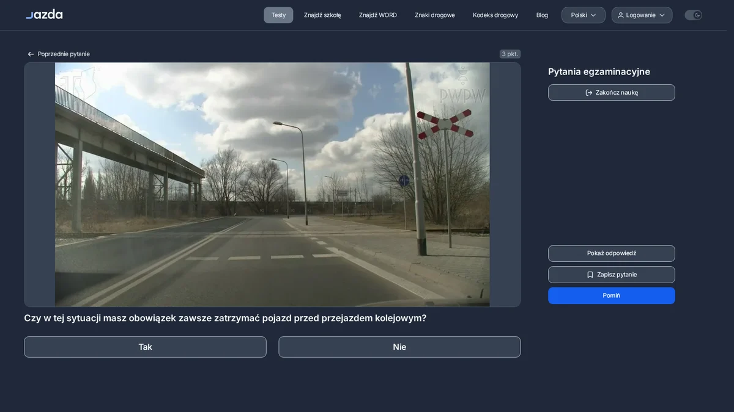The width and height of the screenshot is (734, 412).
Task: Go to Znajdź szkołę
Action: (322, 15)
